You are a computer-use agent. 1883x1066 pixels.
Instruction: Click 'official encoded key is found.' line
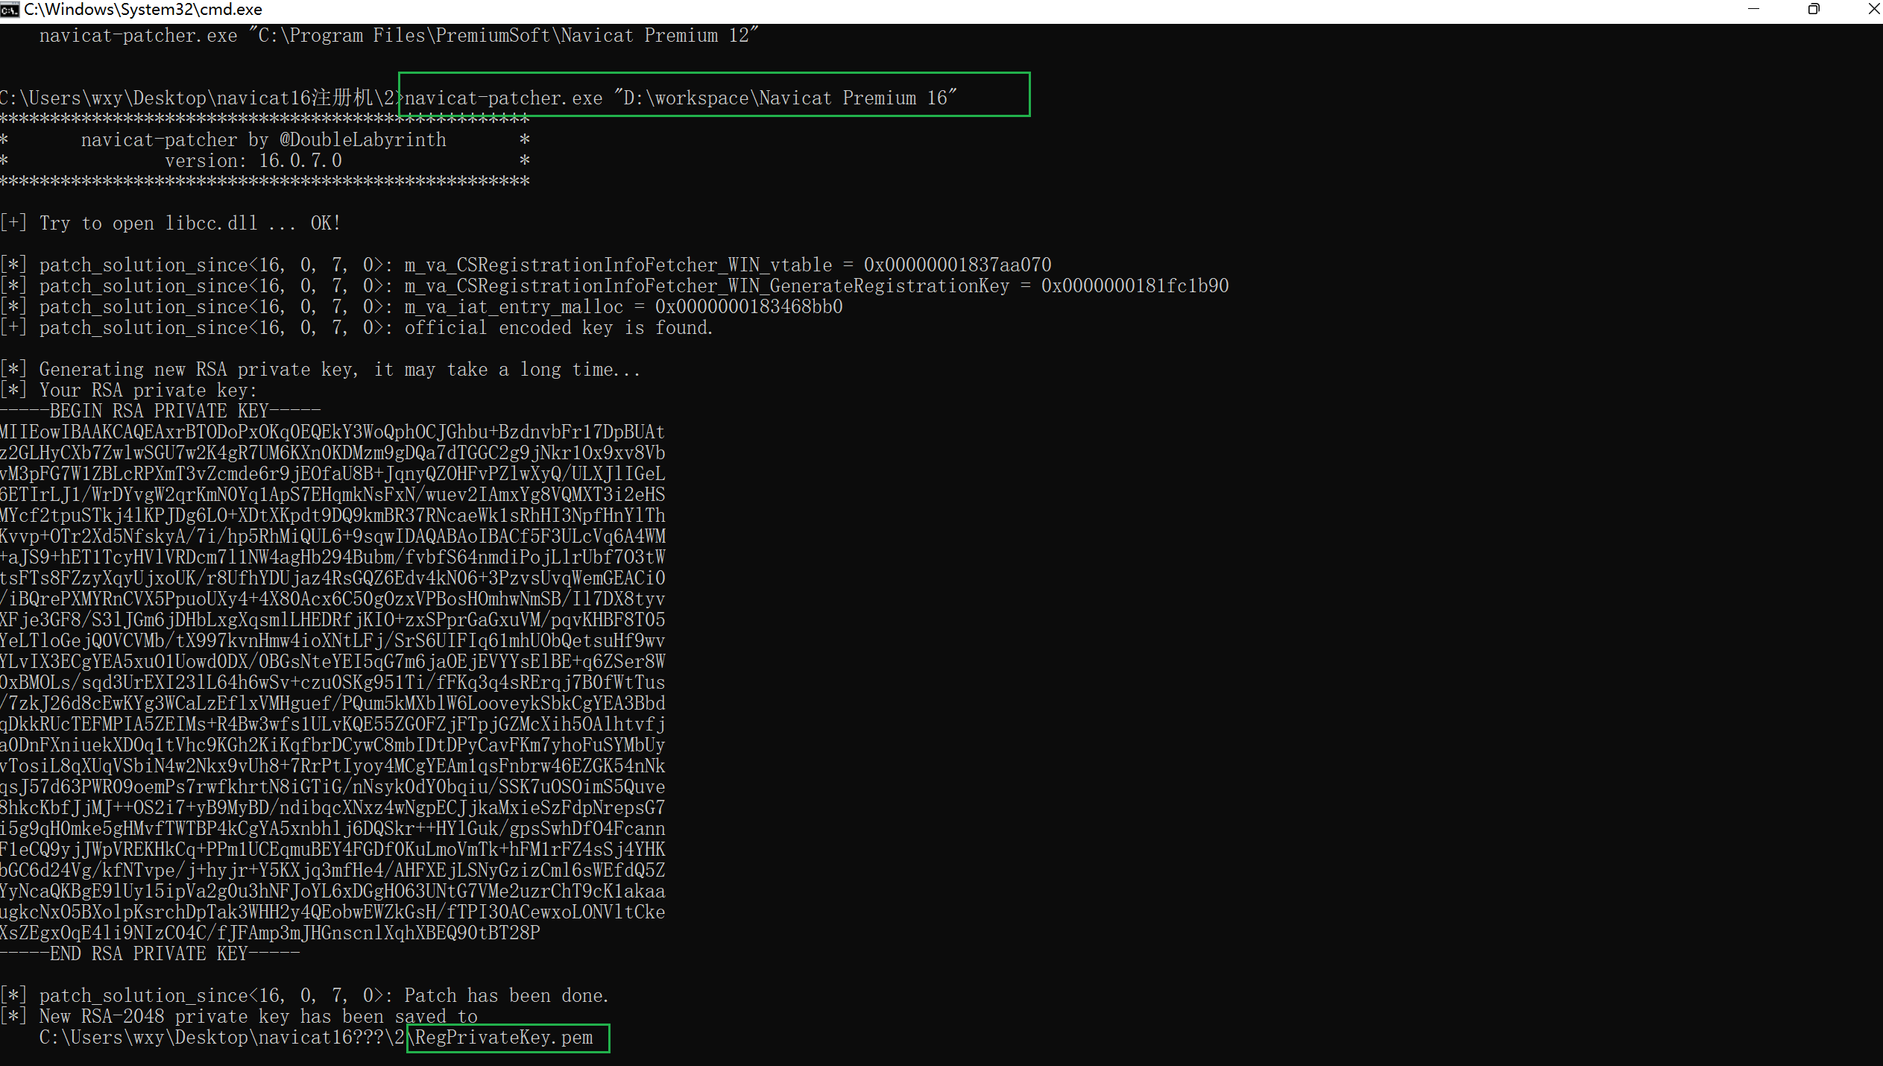click(x=356, y=328)
